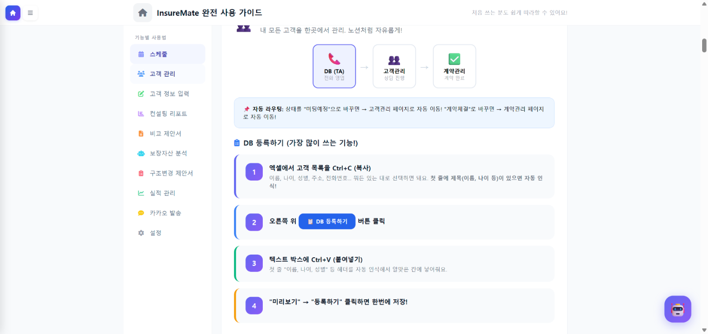The height and width of the screenshot is (334, 708).
Task: Click step 4 number badge for 미리보기
Action: (x=254, y=306)
